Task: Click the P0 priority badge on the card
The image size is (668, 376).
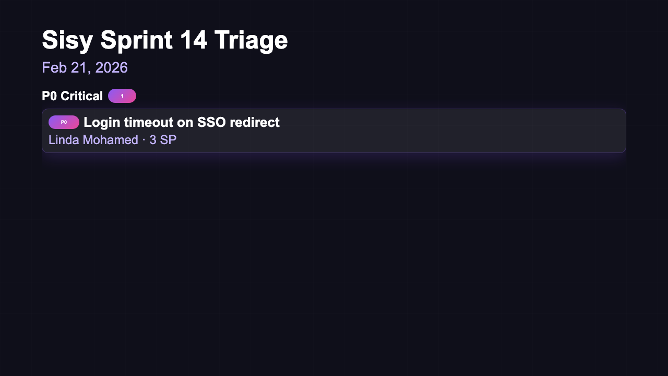Action: click(64, 122)
